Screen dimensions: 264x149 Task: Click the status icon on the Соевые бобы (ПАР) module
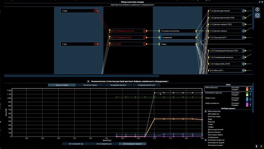243,64
